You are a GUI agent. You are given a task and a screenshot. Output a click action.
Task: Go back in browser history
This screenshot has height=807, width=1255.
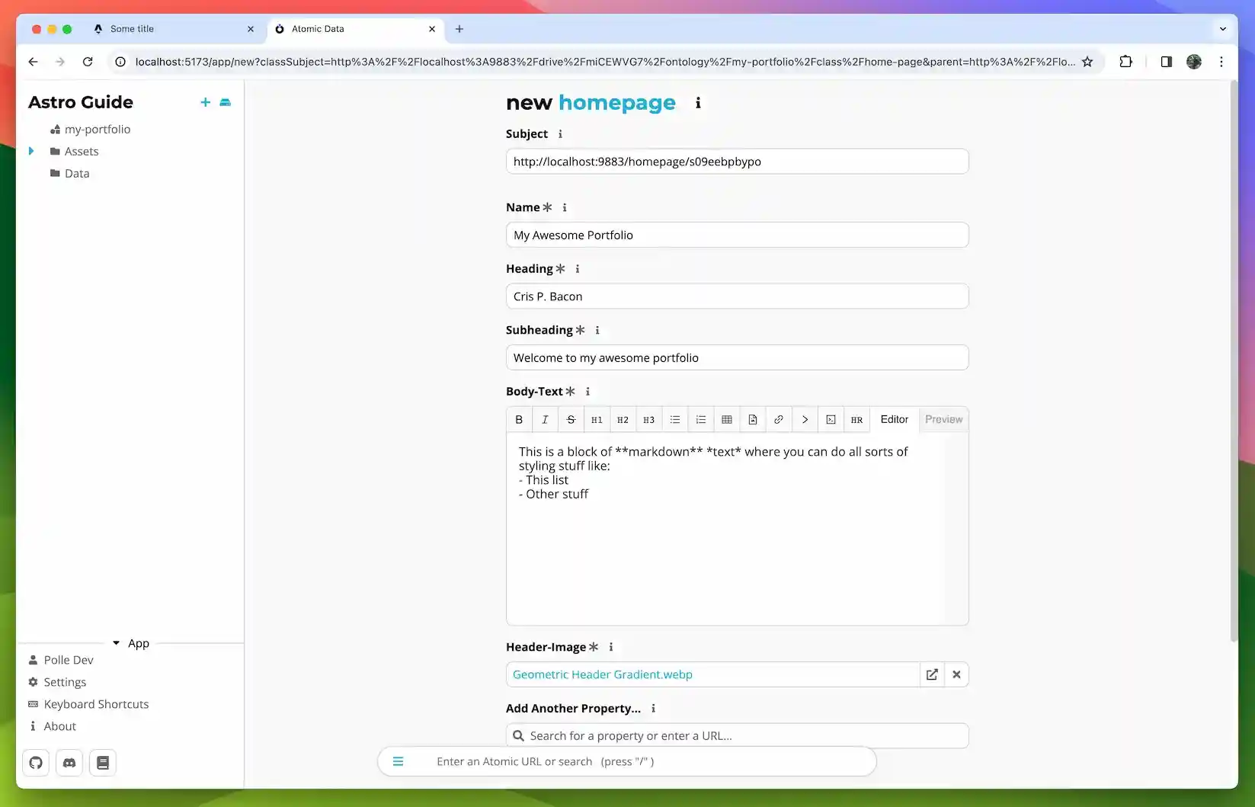[x=33, y=62]
